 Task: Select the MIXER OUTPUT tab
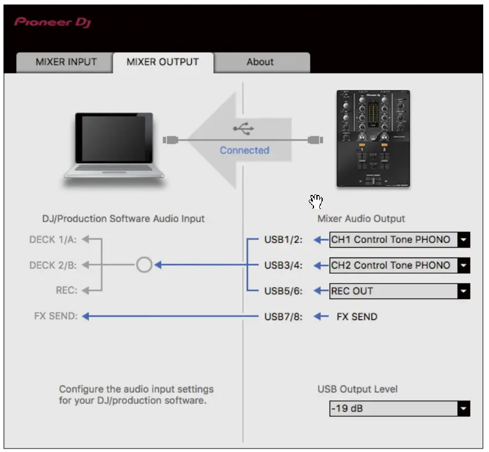click(163, 62)
